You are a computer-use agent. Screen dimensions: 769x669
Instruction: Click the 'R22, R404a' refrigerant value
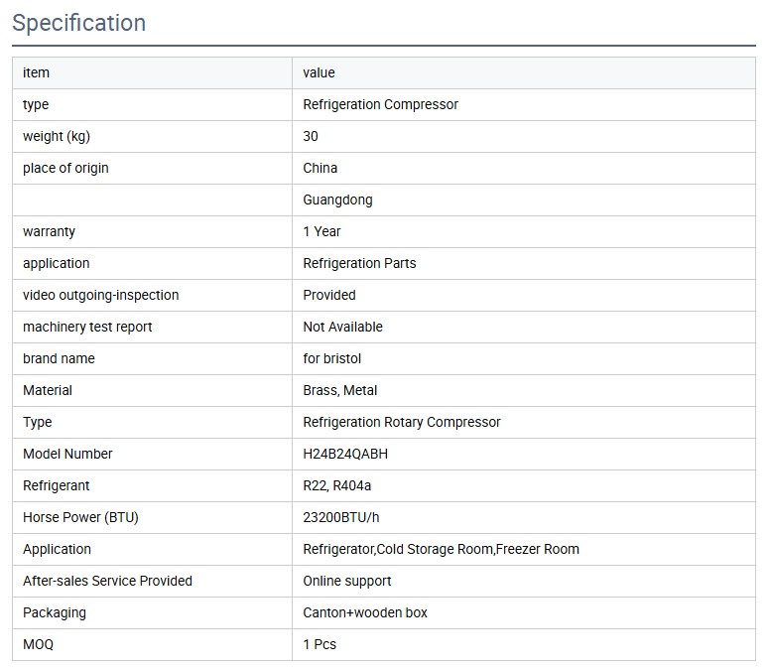(x=336, y=485)
